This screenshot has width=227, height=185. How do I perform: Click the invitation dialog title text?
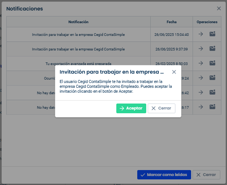click(x=111, y=72)
